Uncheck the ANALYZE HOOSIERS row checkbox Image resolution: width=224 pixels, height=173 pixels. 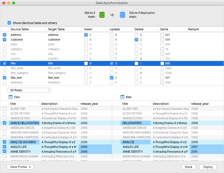click(5, 142)
